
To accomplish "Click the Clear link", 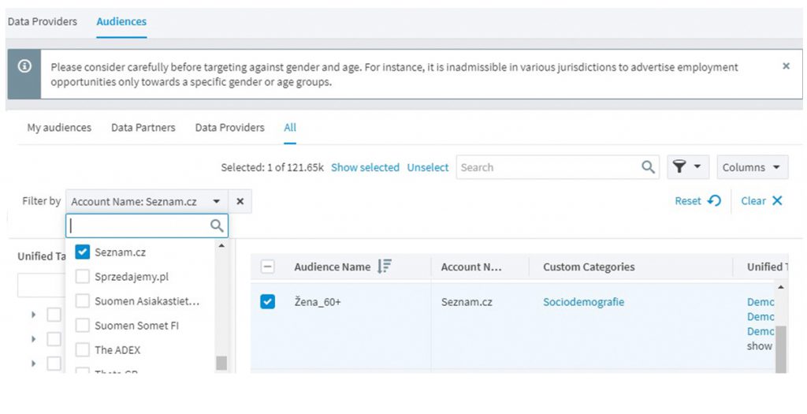I will coord(753,201).
